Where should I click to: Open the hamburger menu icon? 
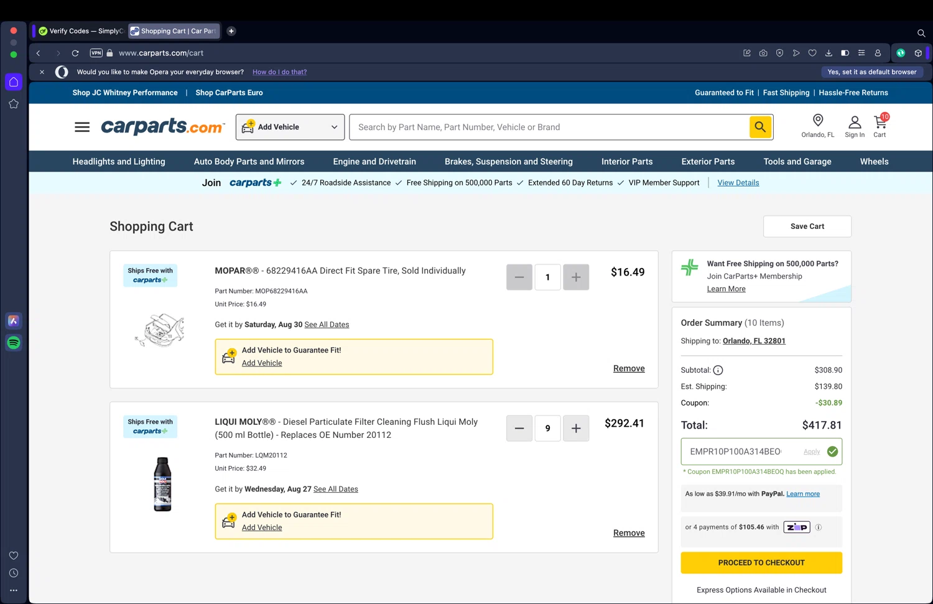(82, 127)
